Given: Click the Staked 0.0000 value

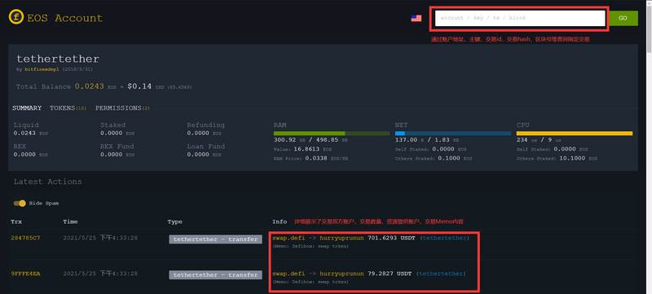Looking at the screenshot, I should [112, 134].
